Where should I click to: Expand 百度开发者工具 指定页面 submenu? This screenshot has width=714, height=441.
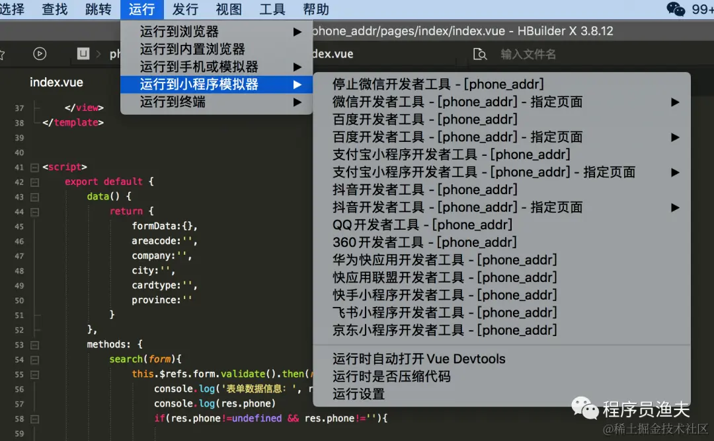point(502,137)
